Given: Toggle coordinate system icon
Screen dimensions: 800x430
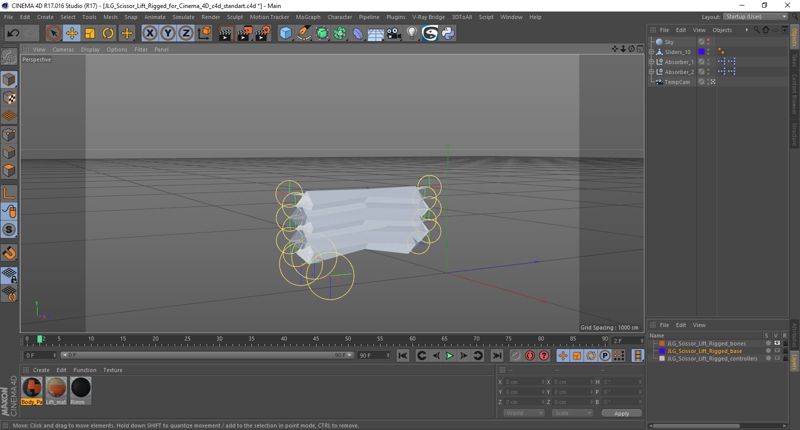Looking at the screenshot, I should click(204, 33).
